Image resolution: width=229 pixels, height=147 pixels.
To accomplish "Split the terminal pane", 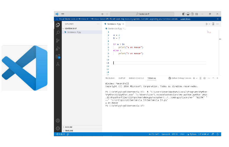I will 201,78.
